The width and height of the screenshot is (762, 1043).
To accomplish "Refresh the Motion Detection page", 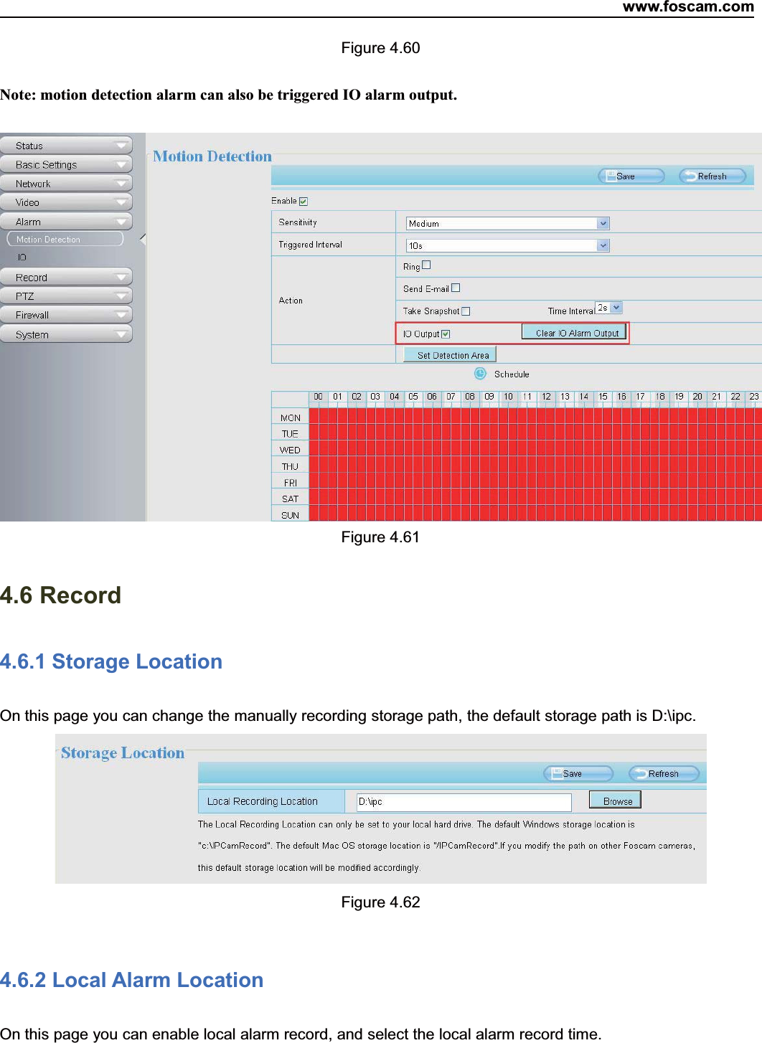I will [x=712, y=176].
